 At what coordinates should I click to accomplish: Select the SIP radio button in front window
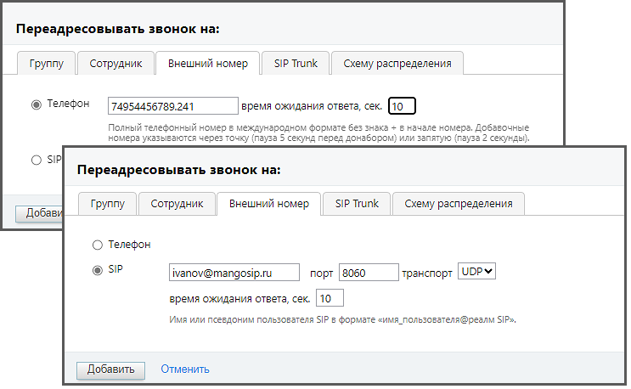[x=98, y=270]
